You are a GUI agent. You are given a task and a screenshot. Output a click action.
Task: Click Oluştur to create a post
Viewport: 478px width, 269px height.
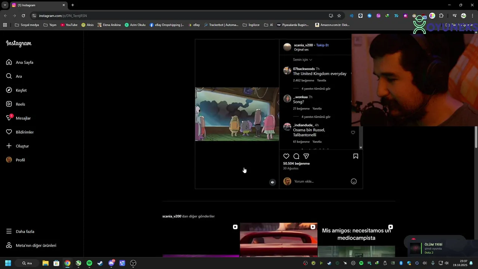point(18,146)
